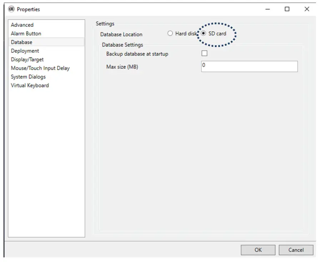
Task: Open the System Dialogs category
Action: click(46, 77)
